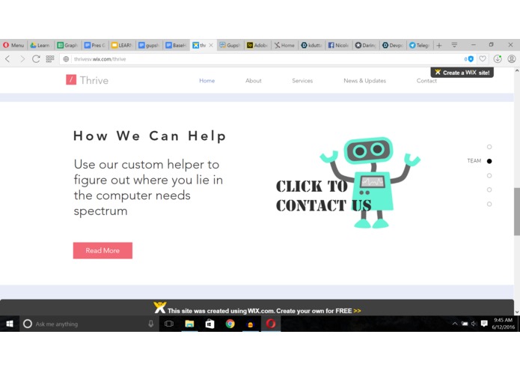520x370 pixels.
Task: Click the taskbar clock 9:45 AM
Action: 503,324
